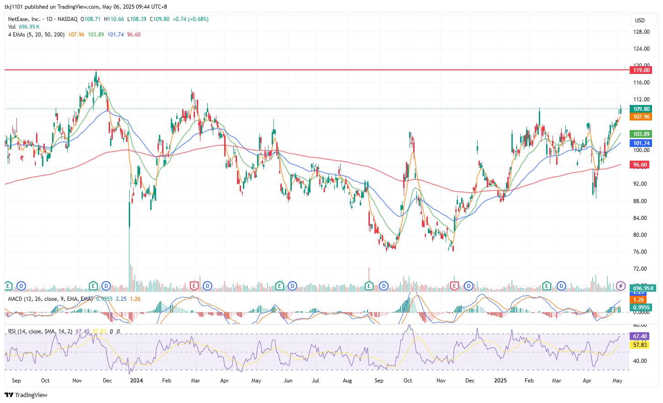Click the TradingView logo in the footer

point(26,395)
